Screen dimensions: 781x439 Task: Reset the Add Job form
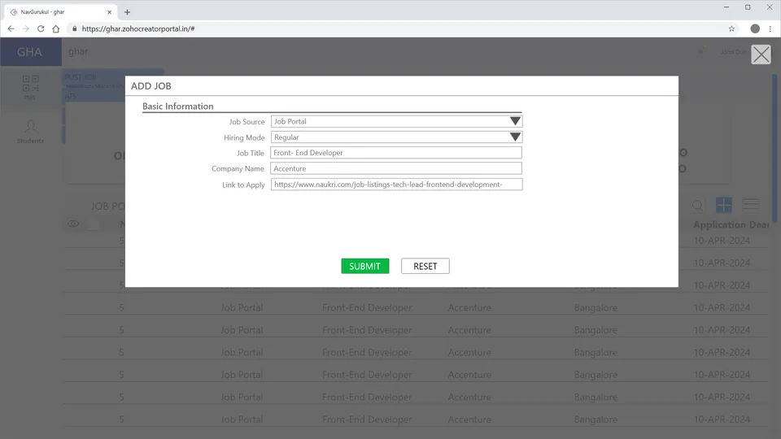(425, 267)
